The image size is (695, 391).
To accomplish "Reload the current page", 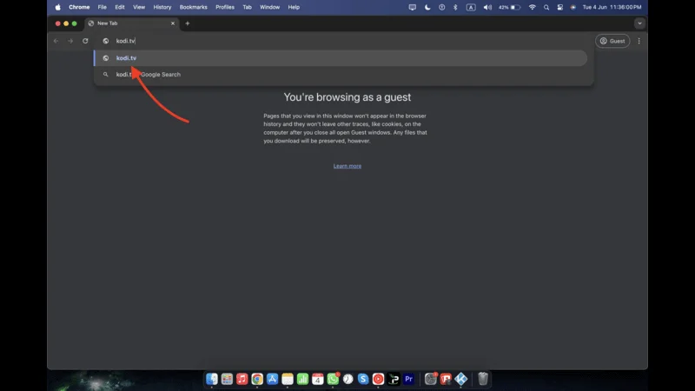I will pos(85,41).
